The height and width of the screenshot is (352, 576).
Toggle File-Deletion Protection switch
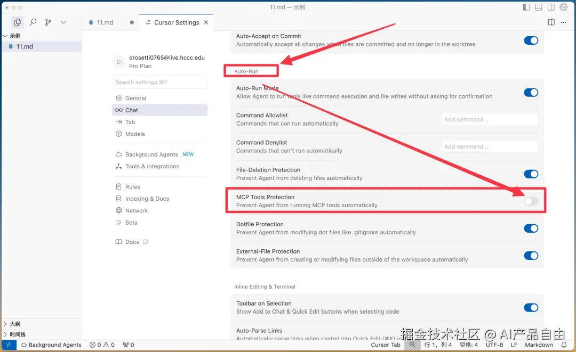click(x=531, y=174)
